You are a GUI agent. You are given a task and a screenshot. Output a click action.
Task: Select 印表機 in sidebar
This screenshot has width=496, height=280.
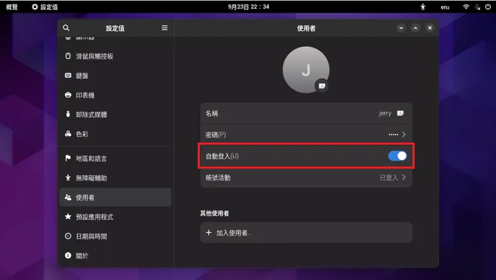pyautogui.click(x=115, y=95)
